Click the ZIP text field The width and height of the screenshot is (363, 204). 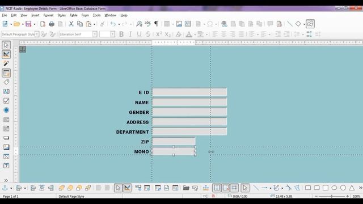(174, 141)
